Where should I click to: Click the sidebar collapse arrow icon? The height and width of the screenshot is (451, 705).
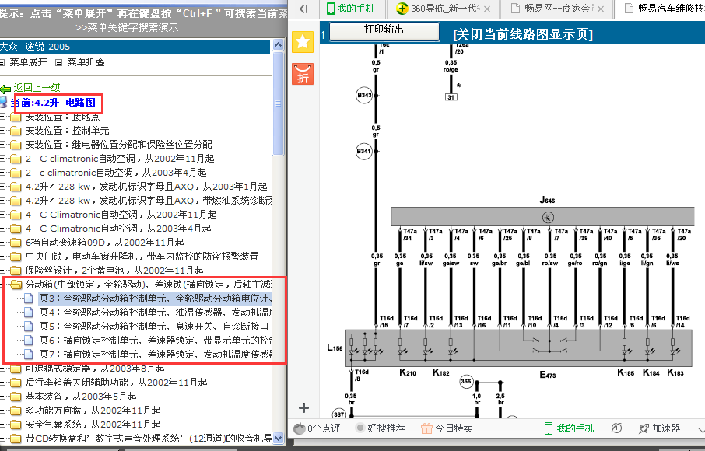(x=303, y=9)
